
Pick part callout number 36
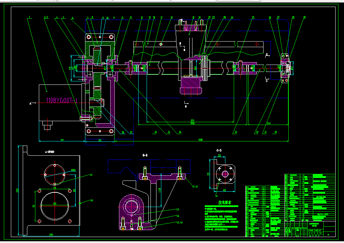155,132
